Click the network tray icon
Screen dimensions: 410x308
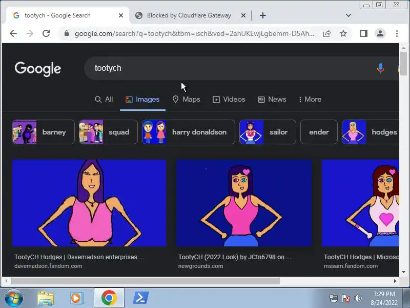334,299
